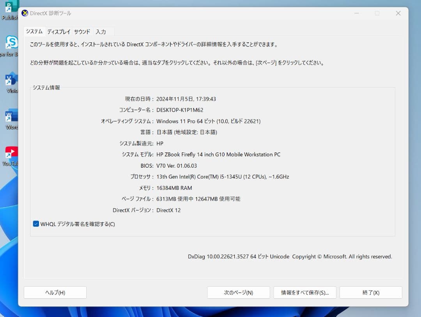Image resolution: width=421 pixels, height=317 pixels.
Task: Return to the システム tab
Action: [35, 32]
